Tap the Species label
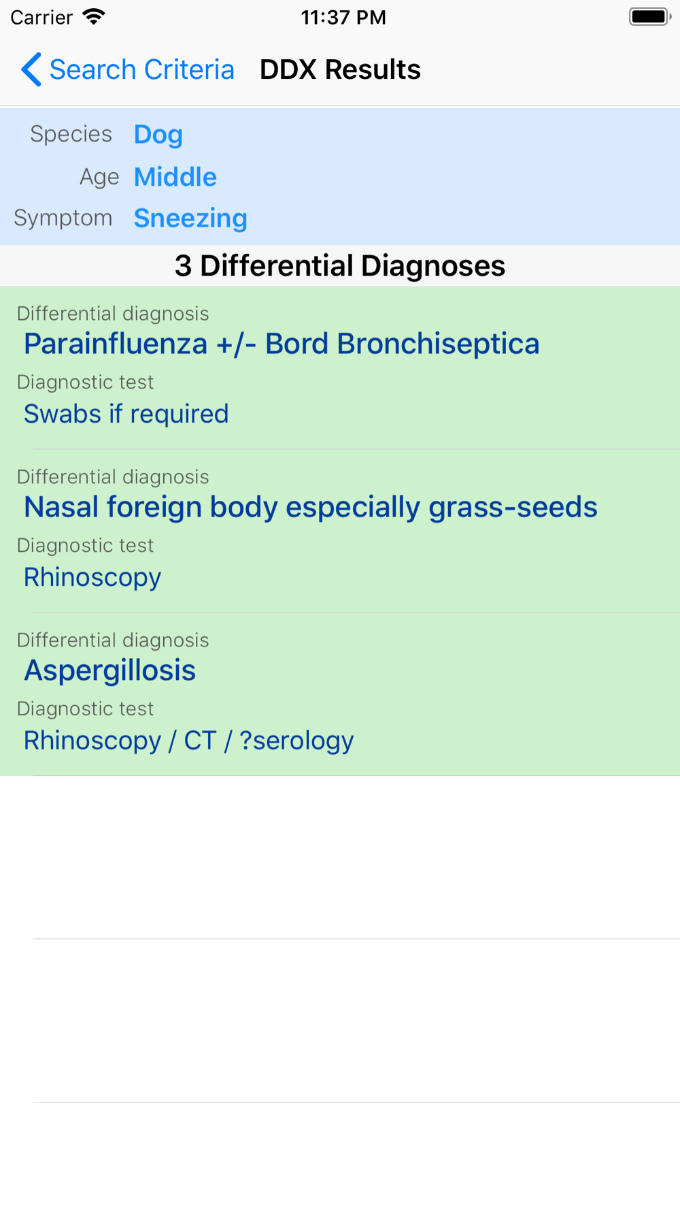Image resolution: width=680 pixels, height=1210 pixels. [x=71, y=134]
